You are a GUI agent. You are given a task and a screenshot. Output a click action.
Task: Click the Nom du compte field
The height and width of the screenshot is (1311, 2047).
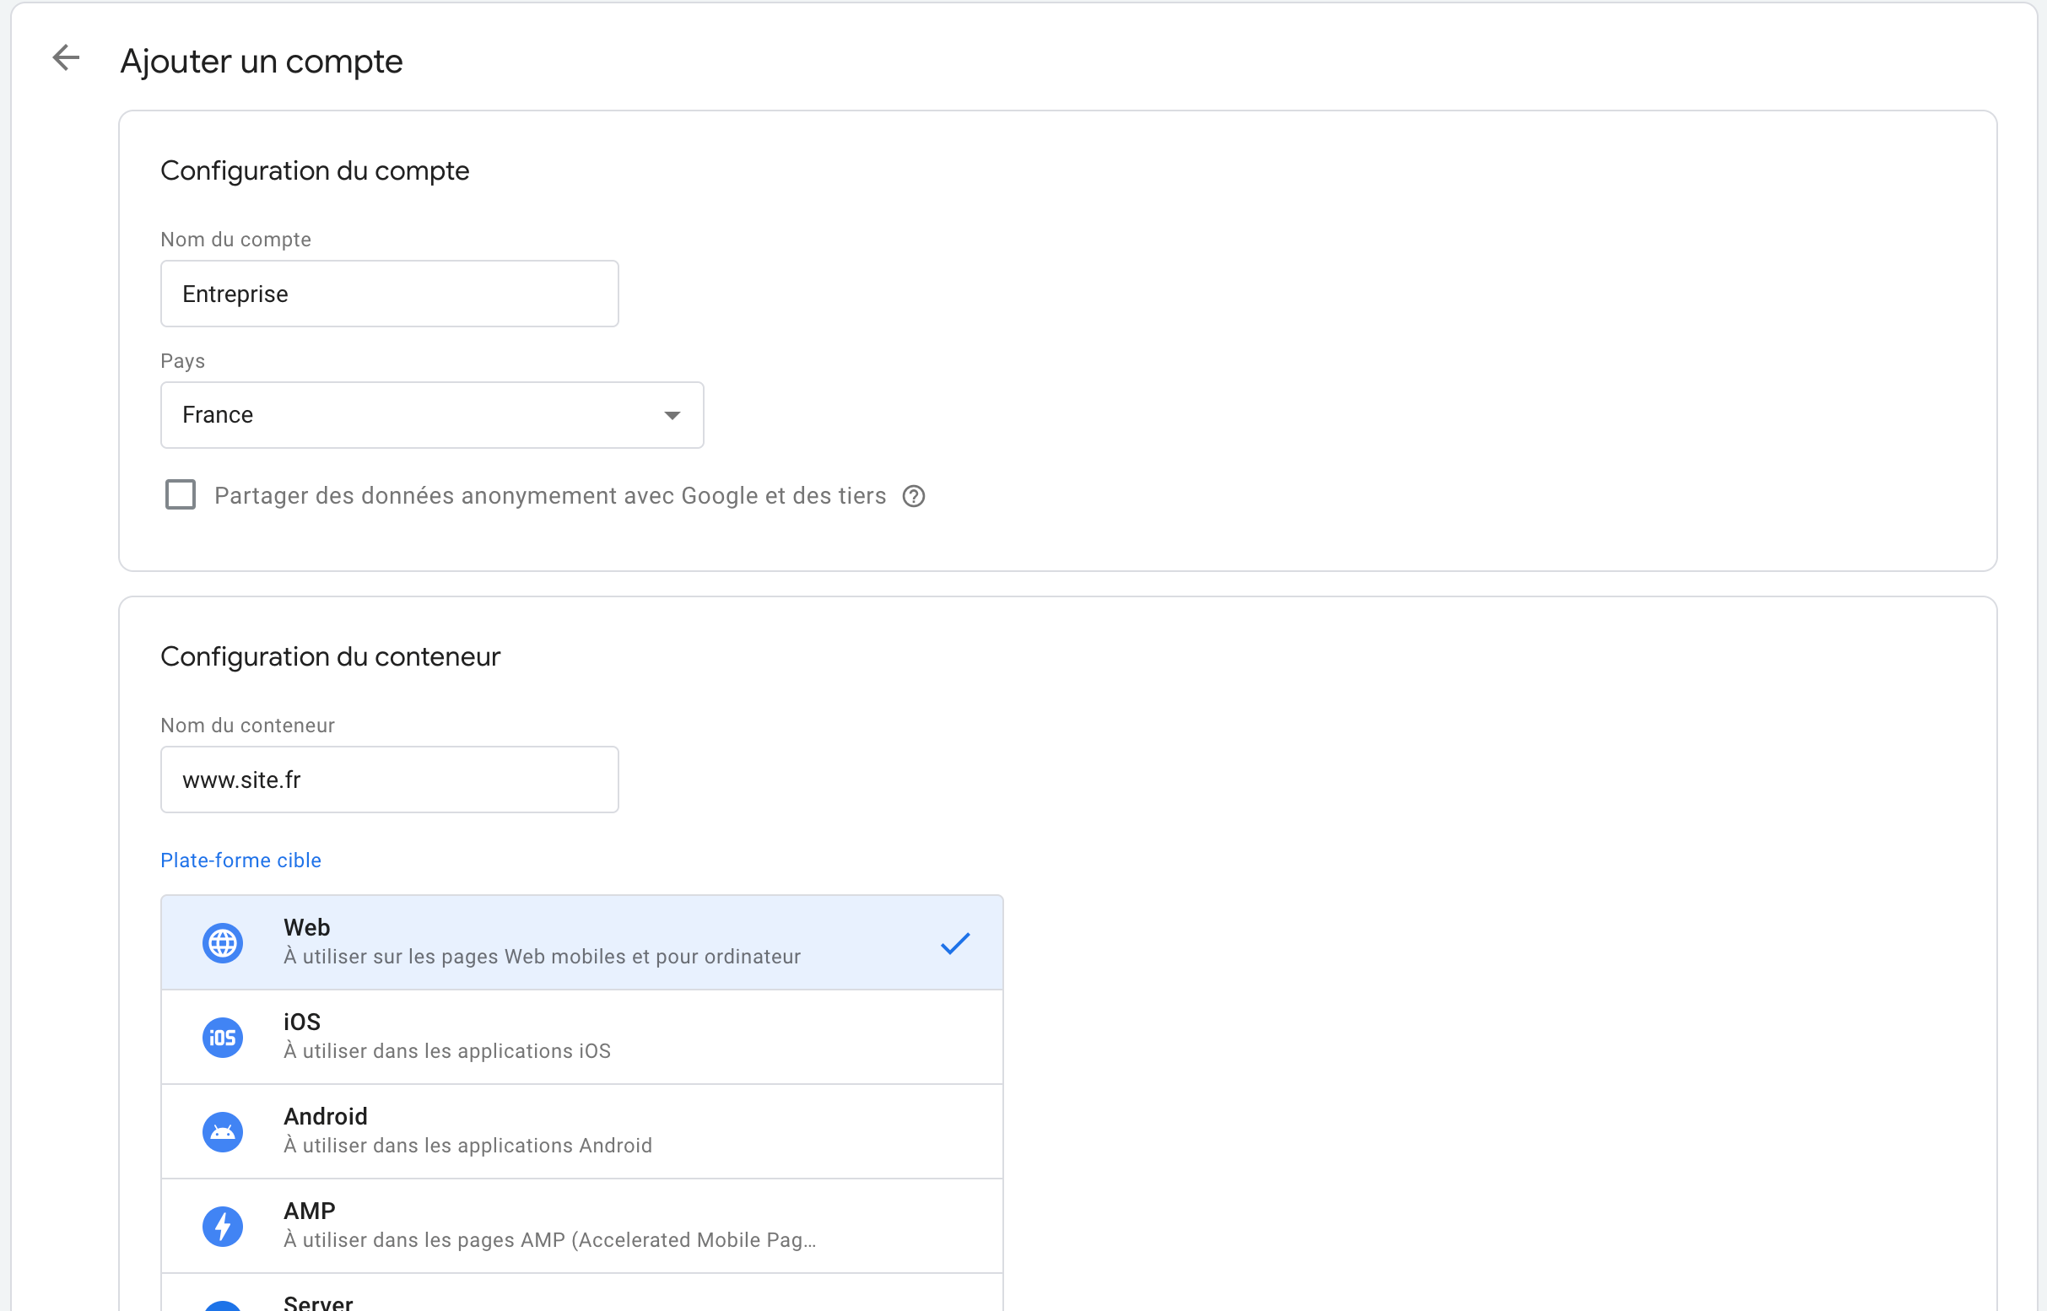tap(389, 294)
